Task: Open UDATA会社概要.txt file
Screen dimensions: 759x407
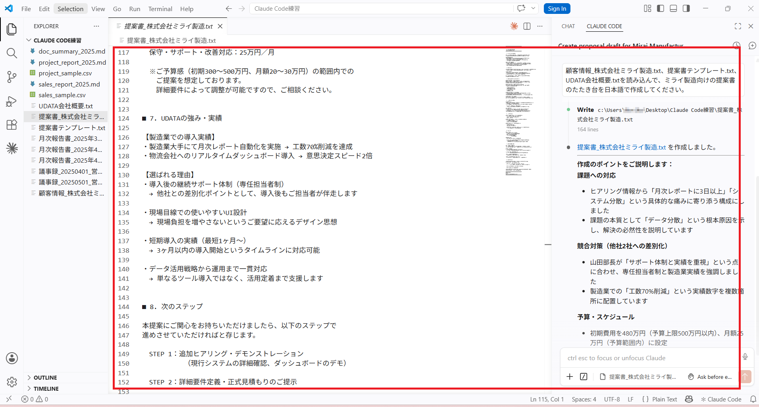Action: click(x=66, y=106)
